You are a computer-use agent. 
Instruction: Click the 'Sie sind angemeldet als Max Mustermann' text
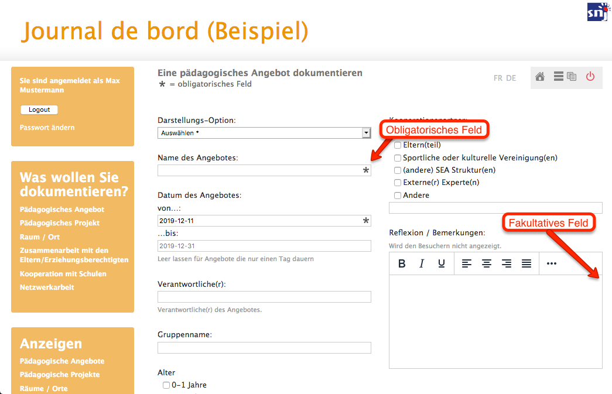(70, 85)
